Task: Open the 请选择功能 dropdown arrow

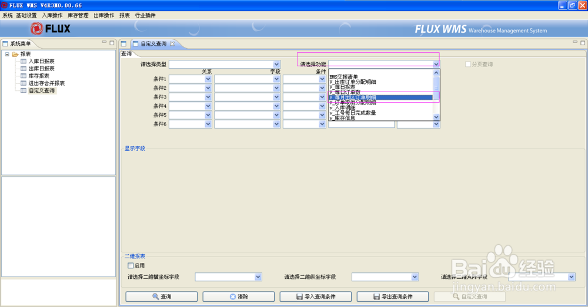Action: 436,65
